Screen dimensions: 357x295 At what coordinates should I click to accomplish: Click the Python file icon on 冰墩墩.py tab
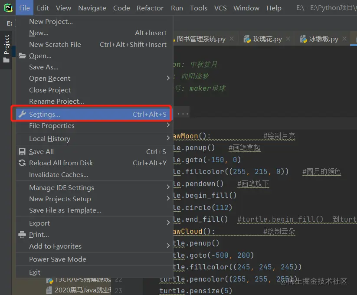pyautogui.click(x=304, y=39)
